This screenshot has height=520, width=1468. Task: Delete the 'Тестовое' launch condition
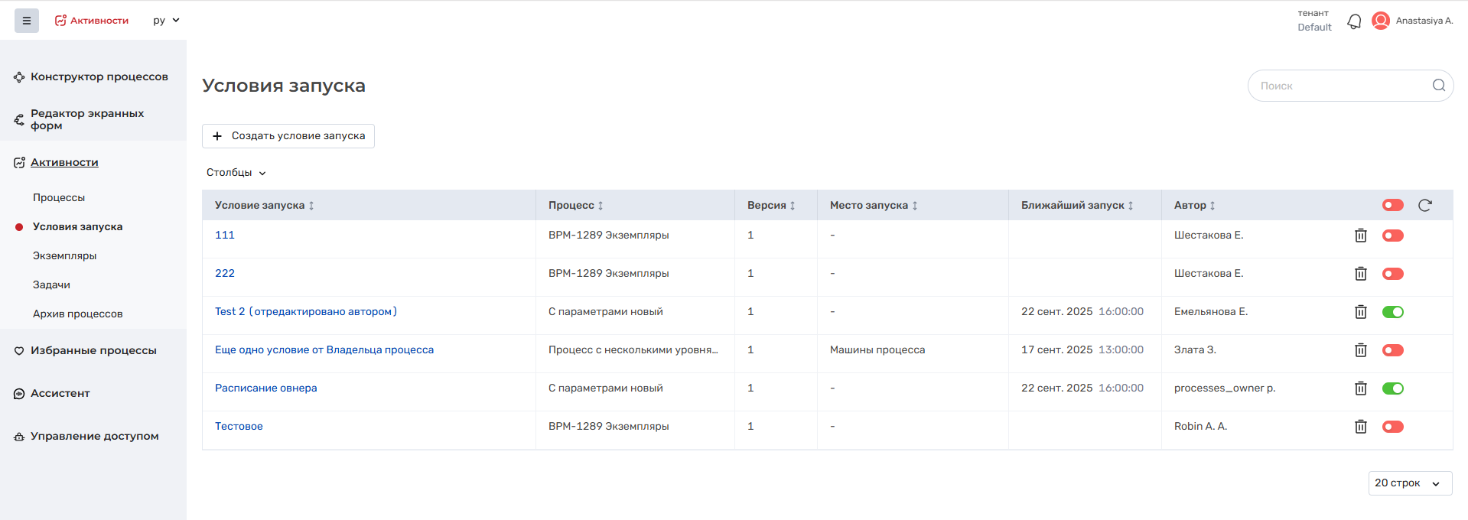[1360, 427]
